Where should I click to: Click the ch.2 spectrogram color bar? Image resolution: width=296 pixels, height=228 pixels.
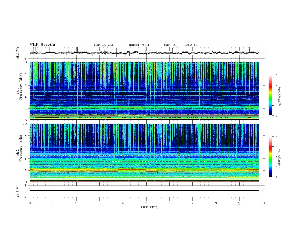coord(270,157)
